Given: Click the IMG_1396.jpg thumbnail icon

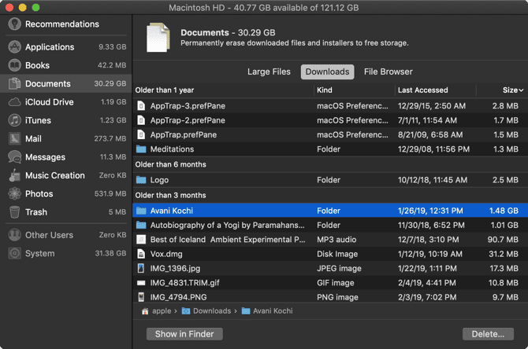Looking at the screenshot, I should (141, 268).
